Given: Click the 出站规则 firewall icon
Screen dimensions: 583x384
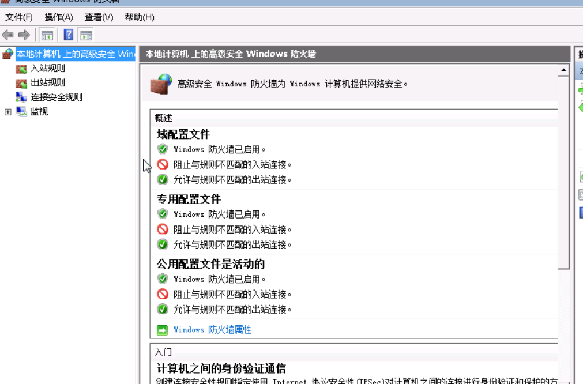Looking at the screenshot, I should pos(21,83).
